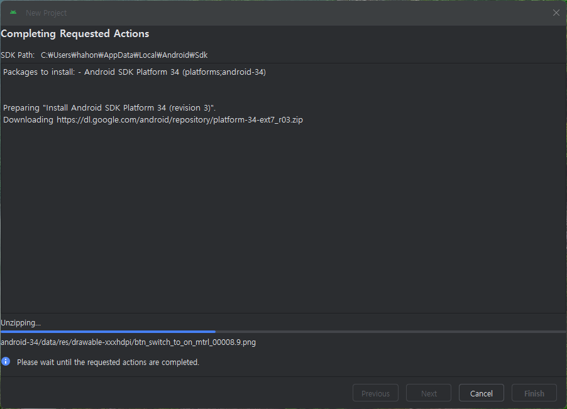This screenshot has width=567, height=409.
Task: Click the btn_switch_to_on_mtrl_00008.9.png file path
Action: click(x=128, y=342)
